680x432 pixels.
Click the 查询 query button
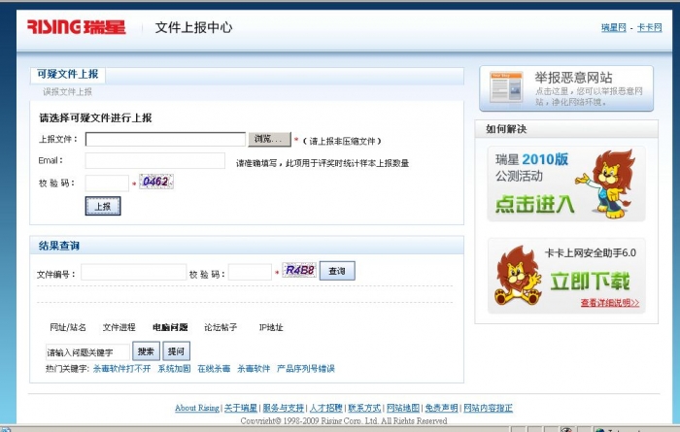pos(337,271)
